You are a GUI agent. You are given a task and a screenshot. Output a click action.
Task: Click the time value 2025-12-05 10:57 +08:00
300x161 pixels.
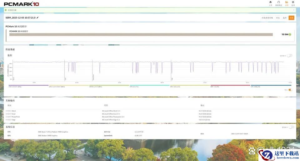pos(240,134)
